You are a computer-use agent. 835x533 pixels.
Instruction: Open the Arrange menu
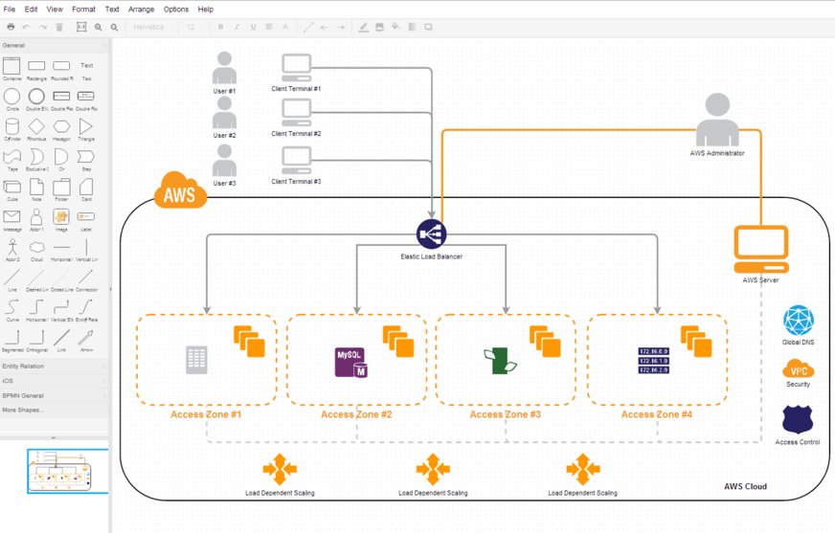coord(141,9)
